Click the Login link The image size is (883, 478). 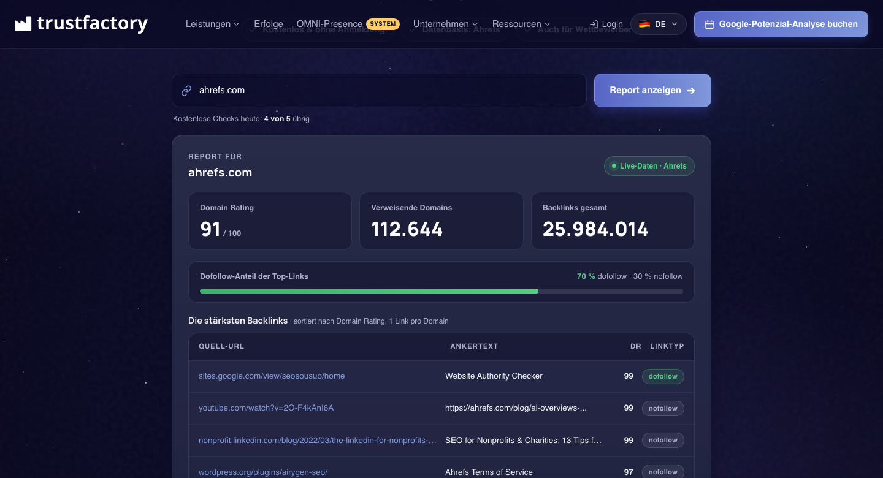click(606, 25)
